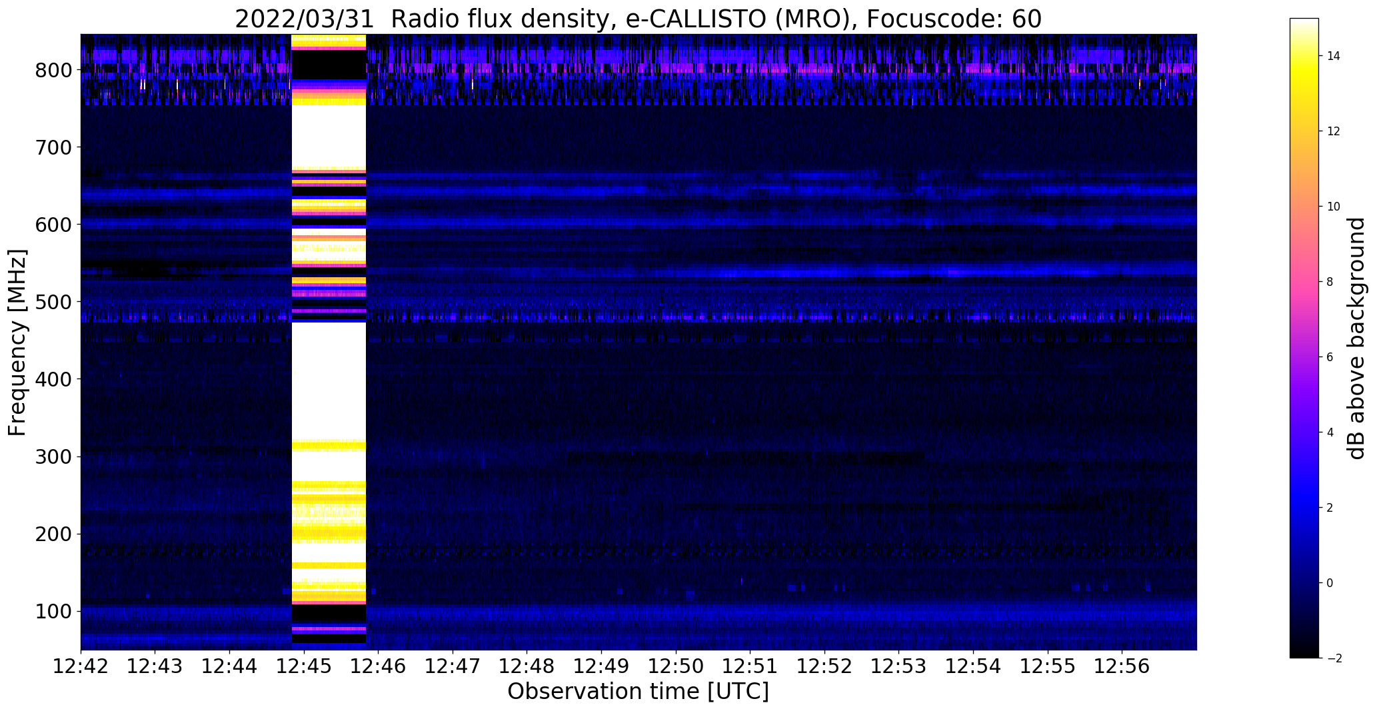The image size is (1377, 711).
Task: Click the 12:52 time tick label
Action: coord(825,666)
